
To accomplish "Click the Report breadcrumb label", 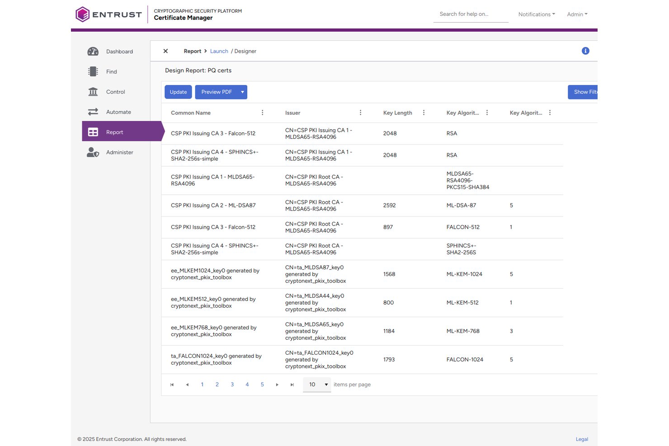I will tap(193, 51).
